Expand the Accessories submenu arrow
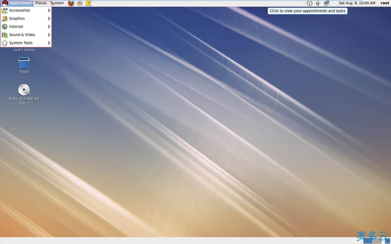The width and height of the screenshot is (391, 244). pyautogui.click(x=49, y=11)
